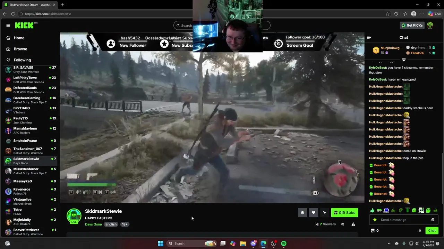Open browser profile account icon

(x=413, y=14)
